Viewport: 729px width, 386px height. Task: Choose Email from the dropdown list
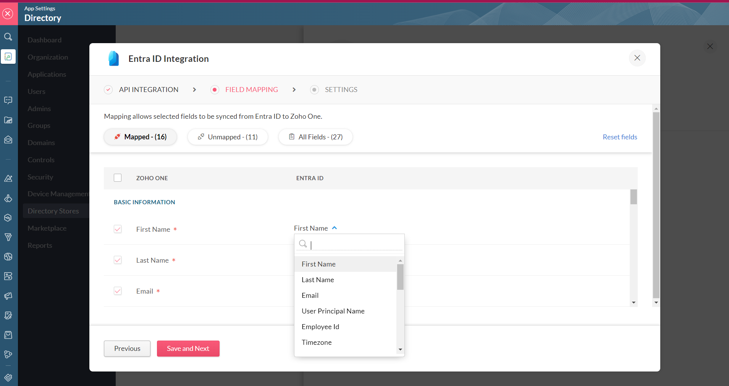coord(346,296)
